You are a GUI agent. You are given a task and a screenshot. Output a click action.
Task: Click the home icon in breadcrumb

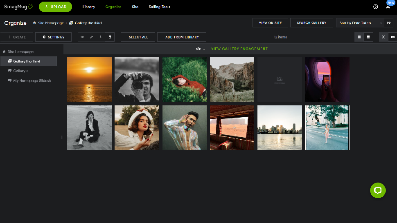point(34,23)
